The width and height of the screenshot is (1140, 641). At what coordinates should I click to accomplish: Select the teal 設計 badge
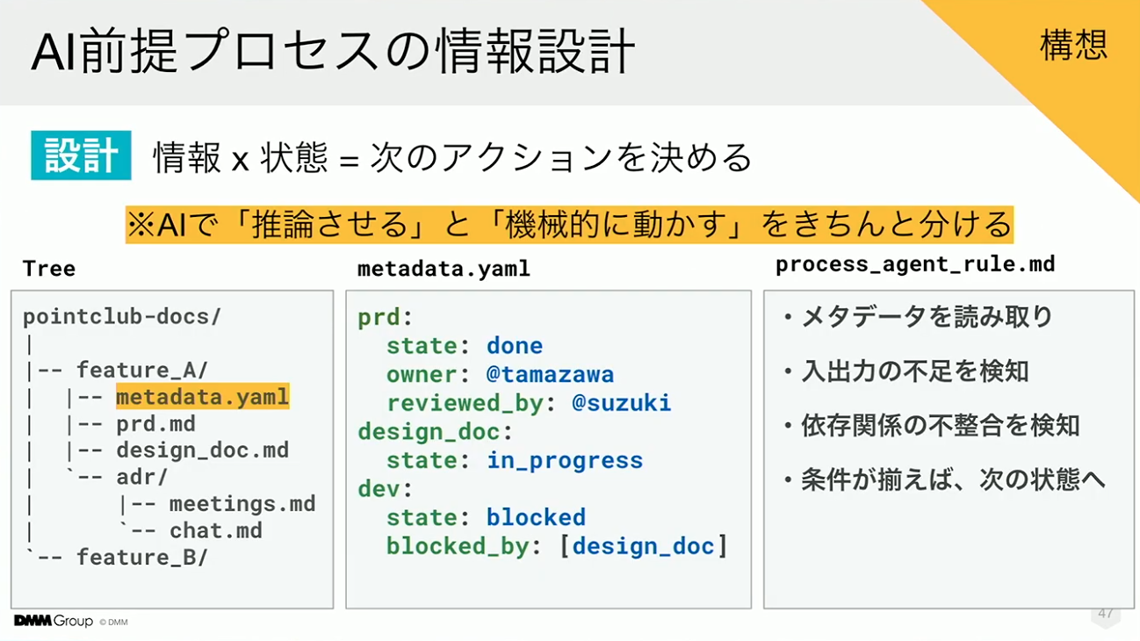coord(81,155)
